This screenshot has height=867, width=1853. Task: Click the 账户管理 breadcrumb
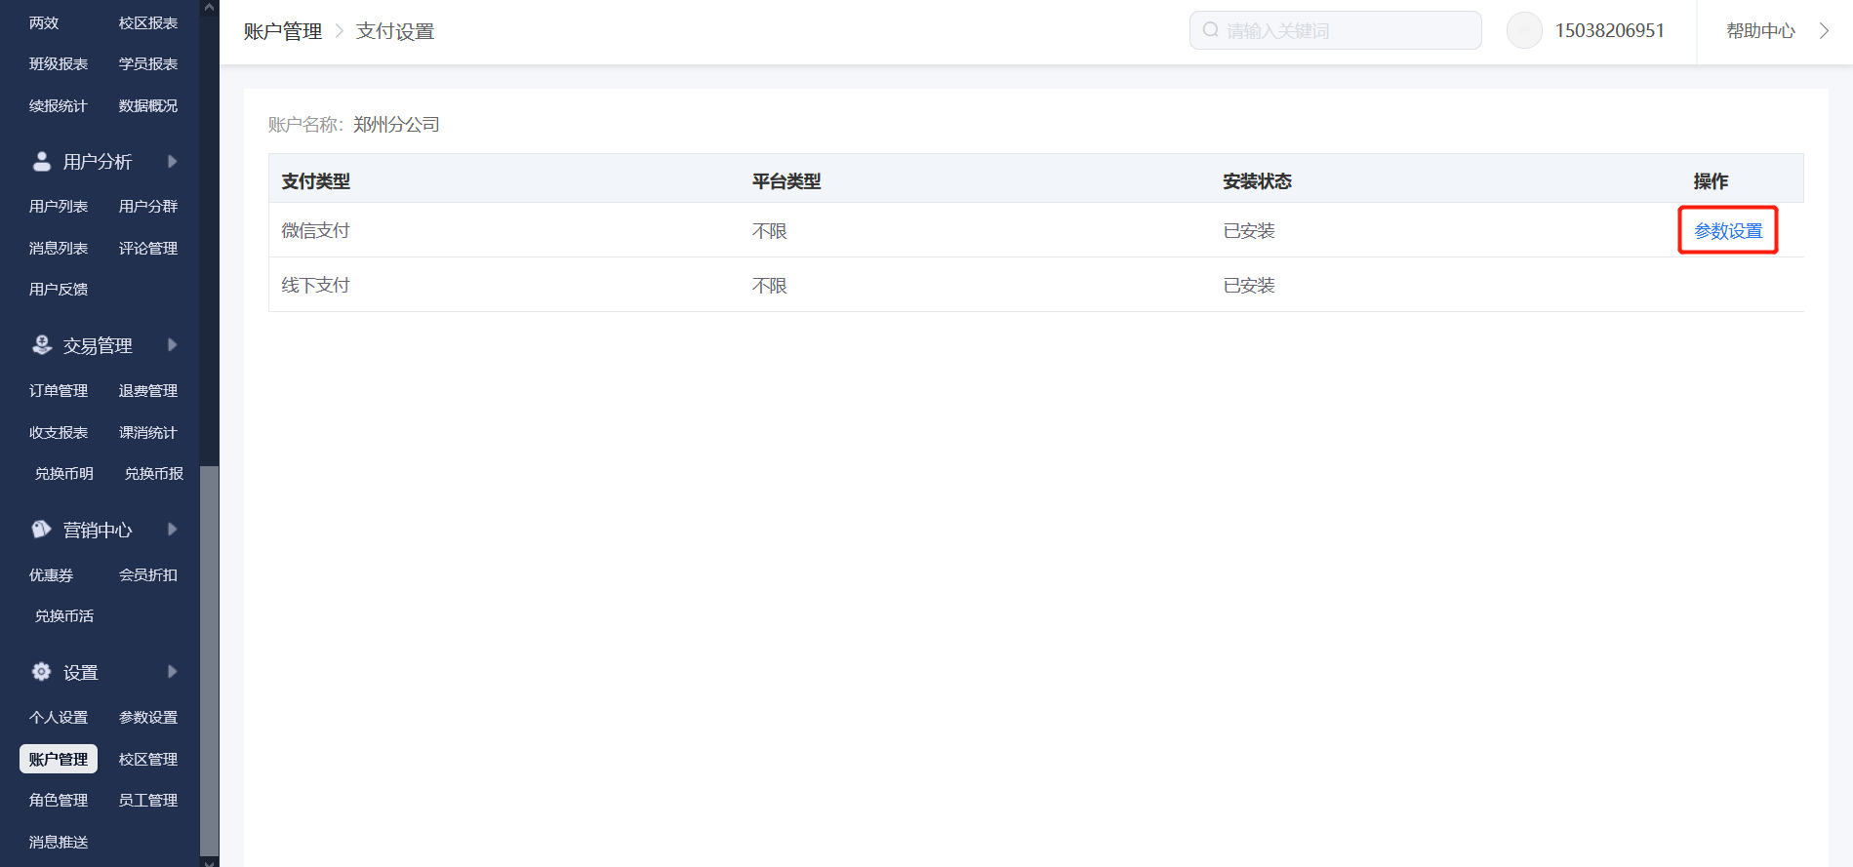click(x=283, y=31)
